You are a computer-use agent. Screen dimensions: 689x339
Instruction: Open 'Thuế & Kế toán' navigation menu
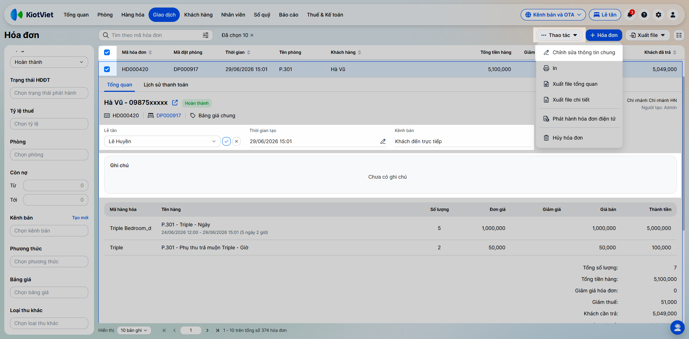pyautogui.click(x=325, y=15)
